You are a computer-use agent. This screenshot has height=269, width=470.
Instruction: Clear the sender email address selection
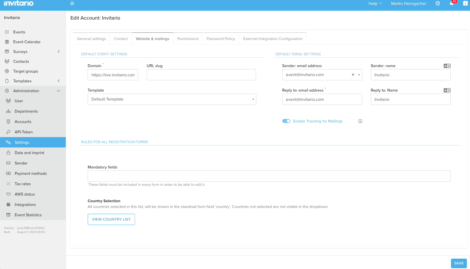tap(353, 75)
